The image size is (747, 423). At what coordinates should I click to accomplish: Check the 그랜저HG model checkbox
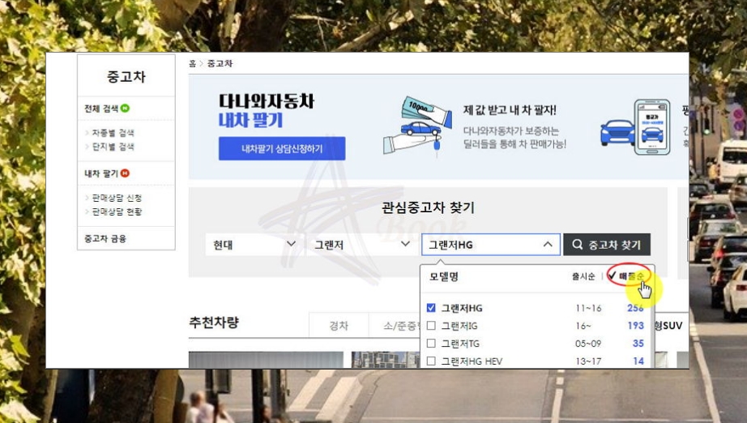431,308
